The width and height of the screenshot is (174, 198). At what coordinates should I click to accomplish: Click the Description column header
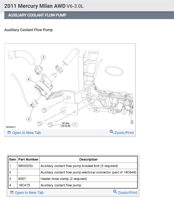88,160
